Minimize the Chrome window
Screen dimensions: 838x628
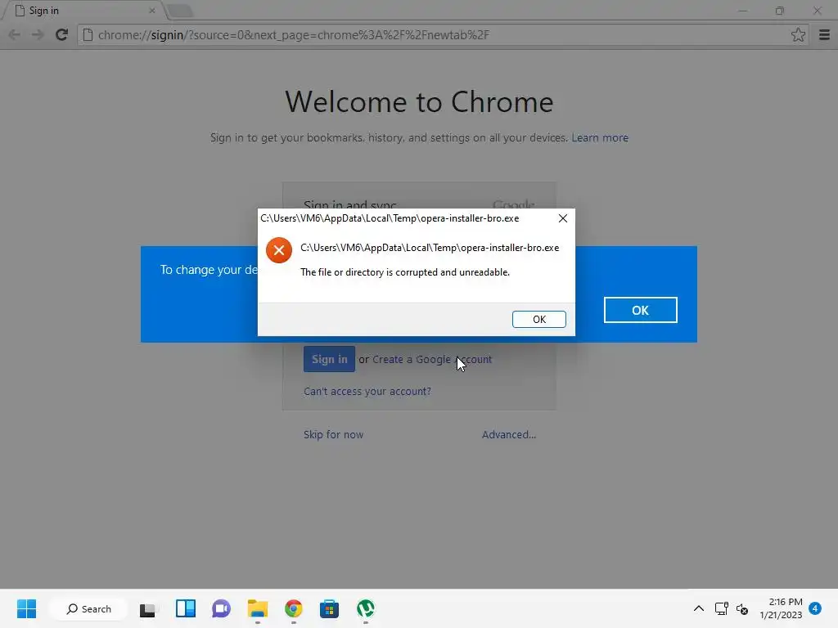742,11
